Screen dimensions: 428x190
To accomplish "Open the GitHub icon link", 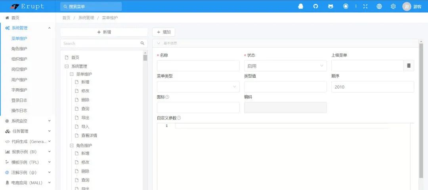I will 315,7.
